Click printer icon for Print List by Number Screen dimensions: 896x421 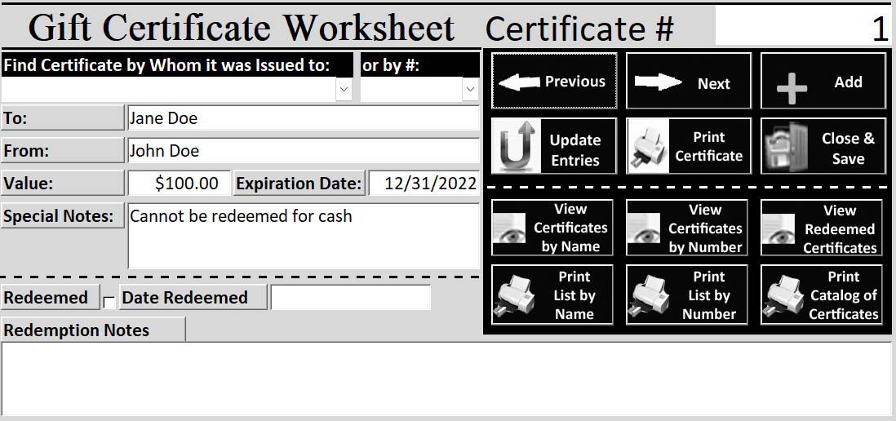click(648, 297)
